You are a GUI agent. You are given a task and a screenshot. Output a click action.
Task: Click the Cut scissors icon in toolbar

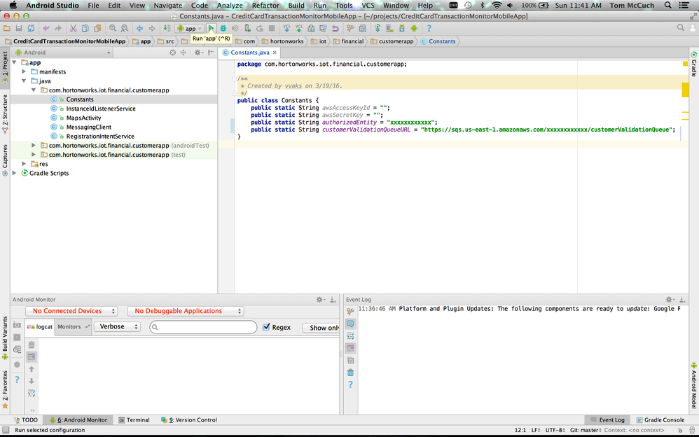click(73, 29)
